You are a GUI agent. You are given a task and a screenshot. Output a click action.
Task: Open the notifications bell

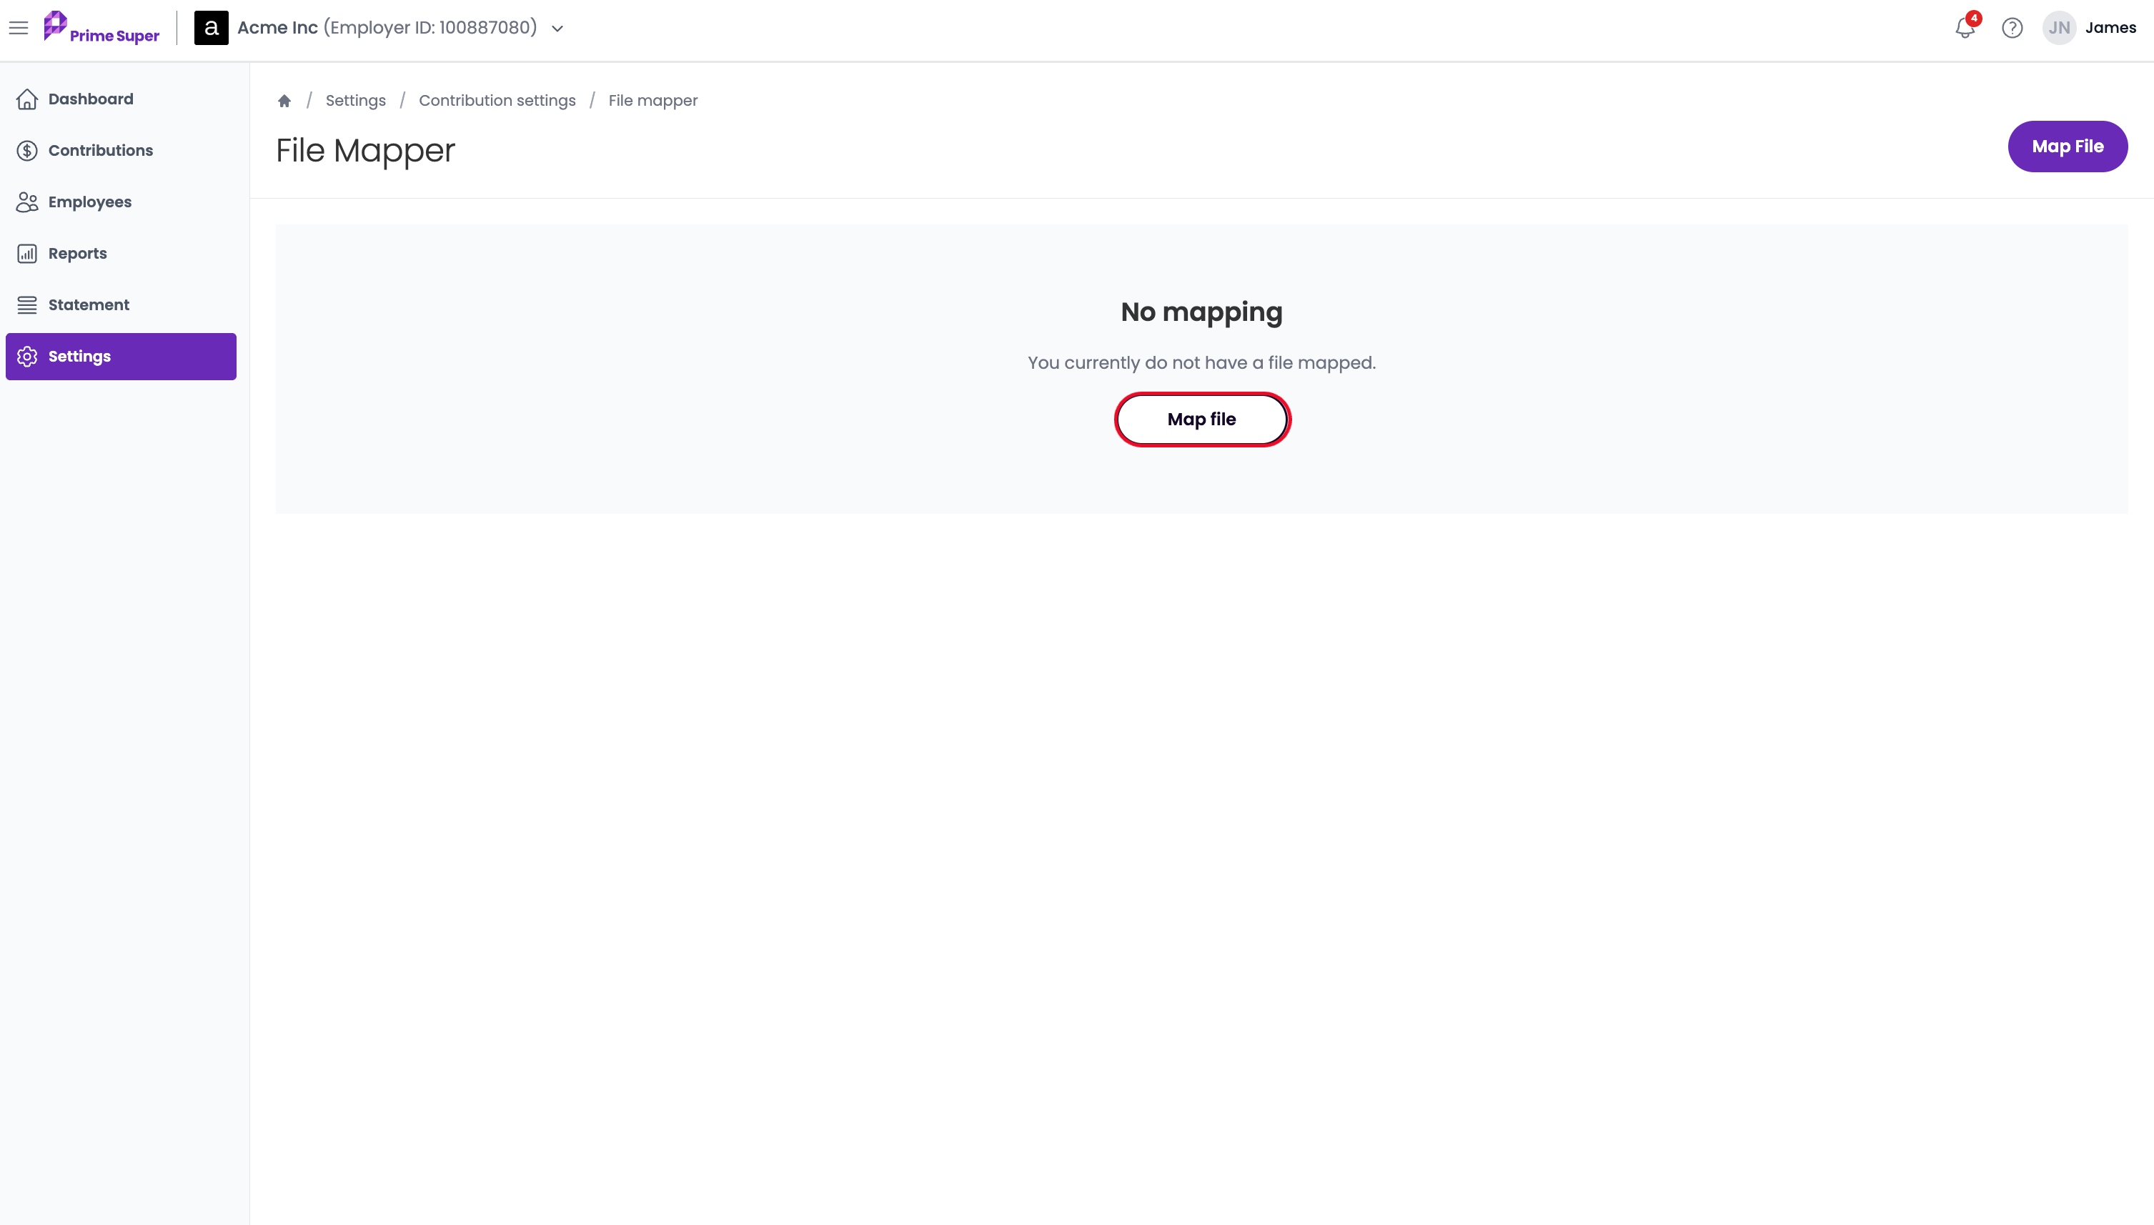[x=1965, y=28]
